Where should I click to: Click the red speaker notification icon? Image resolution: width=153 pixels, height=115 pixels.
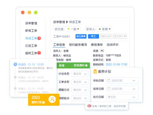pyautogui.click(x=89, y=106)
